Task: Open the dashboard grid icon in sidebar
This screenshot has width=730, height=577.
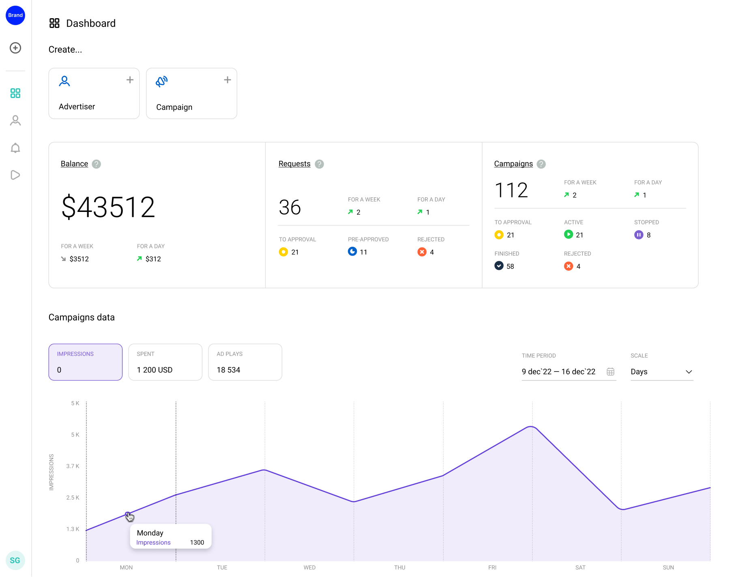Action: [x=15, y=93]
